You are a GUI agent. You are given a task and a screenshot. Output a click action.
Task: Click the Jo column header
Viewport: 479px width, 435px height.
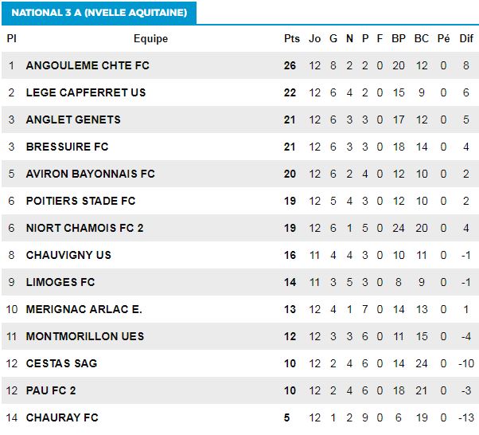pos(314,38)
